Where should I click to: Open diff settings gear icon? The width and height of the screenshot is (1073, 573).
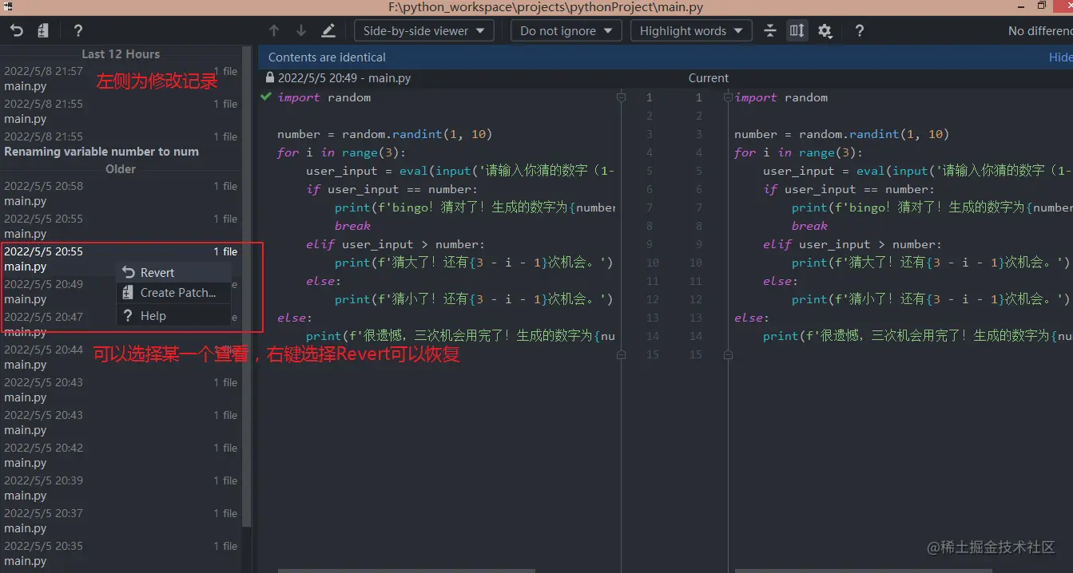(x=825, y=30)
